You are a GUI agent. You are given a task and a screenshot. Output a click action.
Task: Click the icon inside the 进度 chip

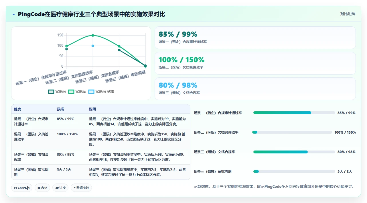coord(57,188)
